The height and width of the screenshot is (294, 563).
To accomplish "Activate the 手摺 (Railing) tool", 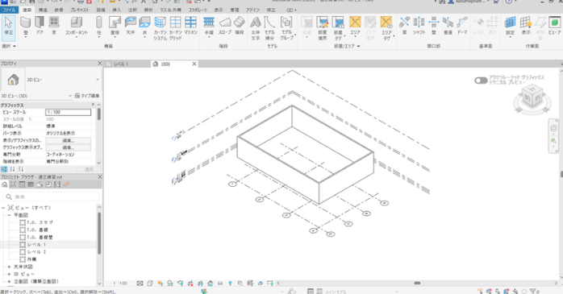I will click(209, 26).
